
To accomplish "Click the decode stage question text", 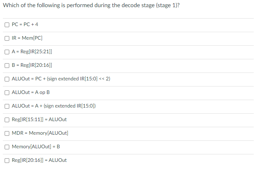I will 91,5.
